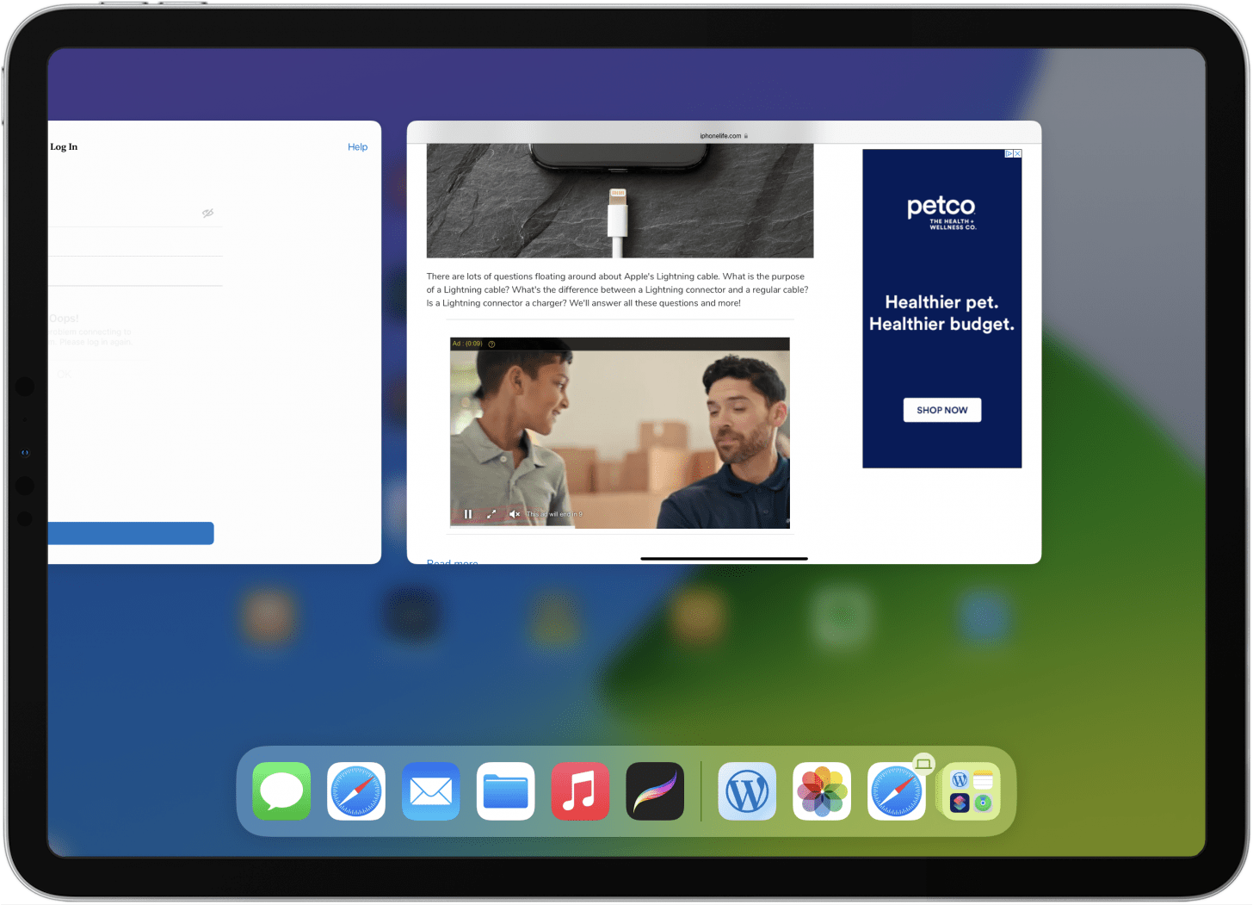This screenshot has width=1253, height=905.
Task: Open the Files app from the Dock
Action: pyautogui.click(x=505, y=790)
